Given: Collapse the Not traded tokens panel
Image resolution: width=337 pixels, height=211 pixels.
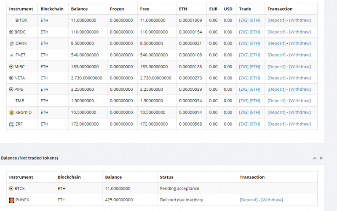Looking at the screenshot, I should 314,158.
